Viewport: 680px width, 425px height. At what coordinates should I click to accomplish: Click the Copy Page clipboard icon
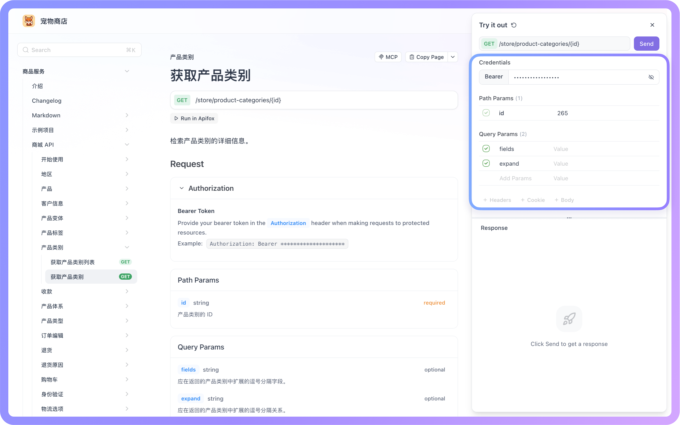tap(412, 57)
